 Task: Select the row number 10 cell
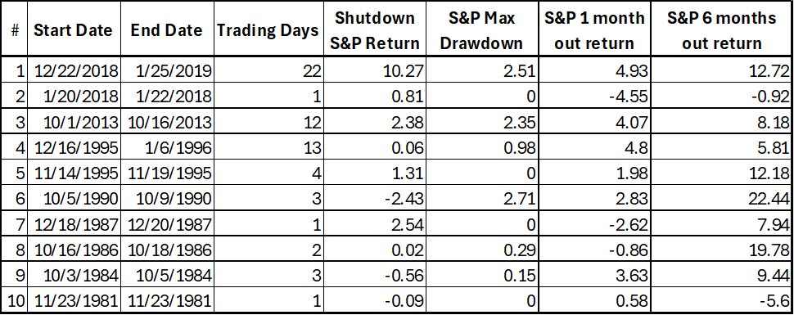tap(15, 300)
